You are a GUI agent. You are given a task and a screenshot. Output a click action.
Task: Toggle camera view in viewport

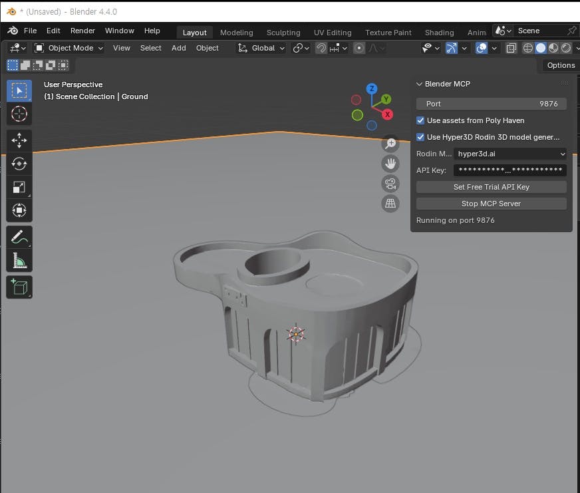click(390, 184)
